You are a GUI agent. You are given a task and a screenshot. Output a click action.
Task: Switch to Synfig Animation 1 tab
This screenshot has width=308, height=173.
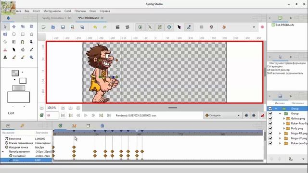(x=54, y=18)
